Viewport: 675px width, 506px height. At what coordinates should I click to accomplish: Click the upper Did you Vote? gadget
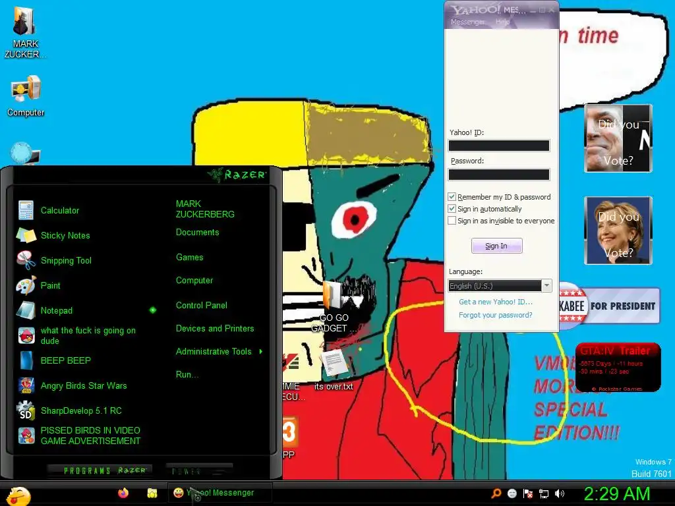coord(618,138)
